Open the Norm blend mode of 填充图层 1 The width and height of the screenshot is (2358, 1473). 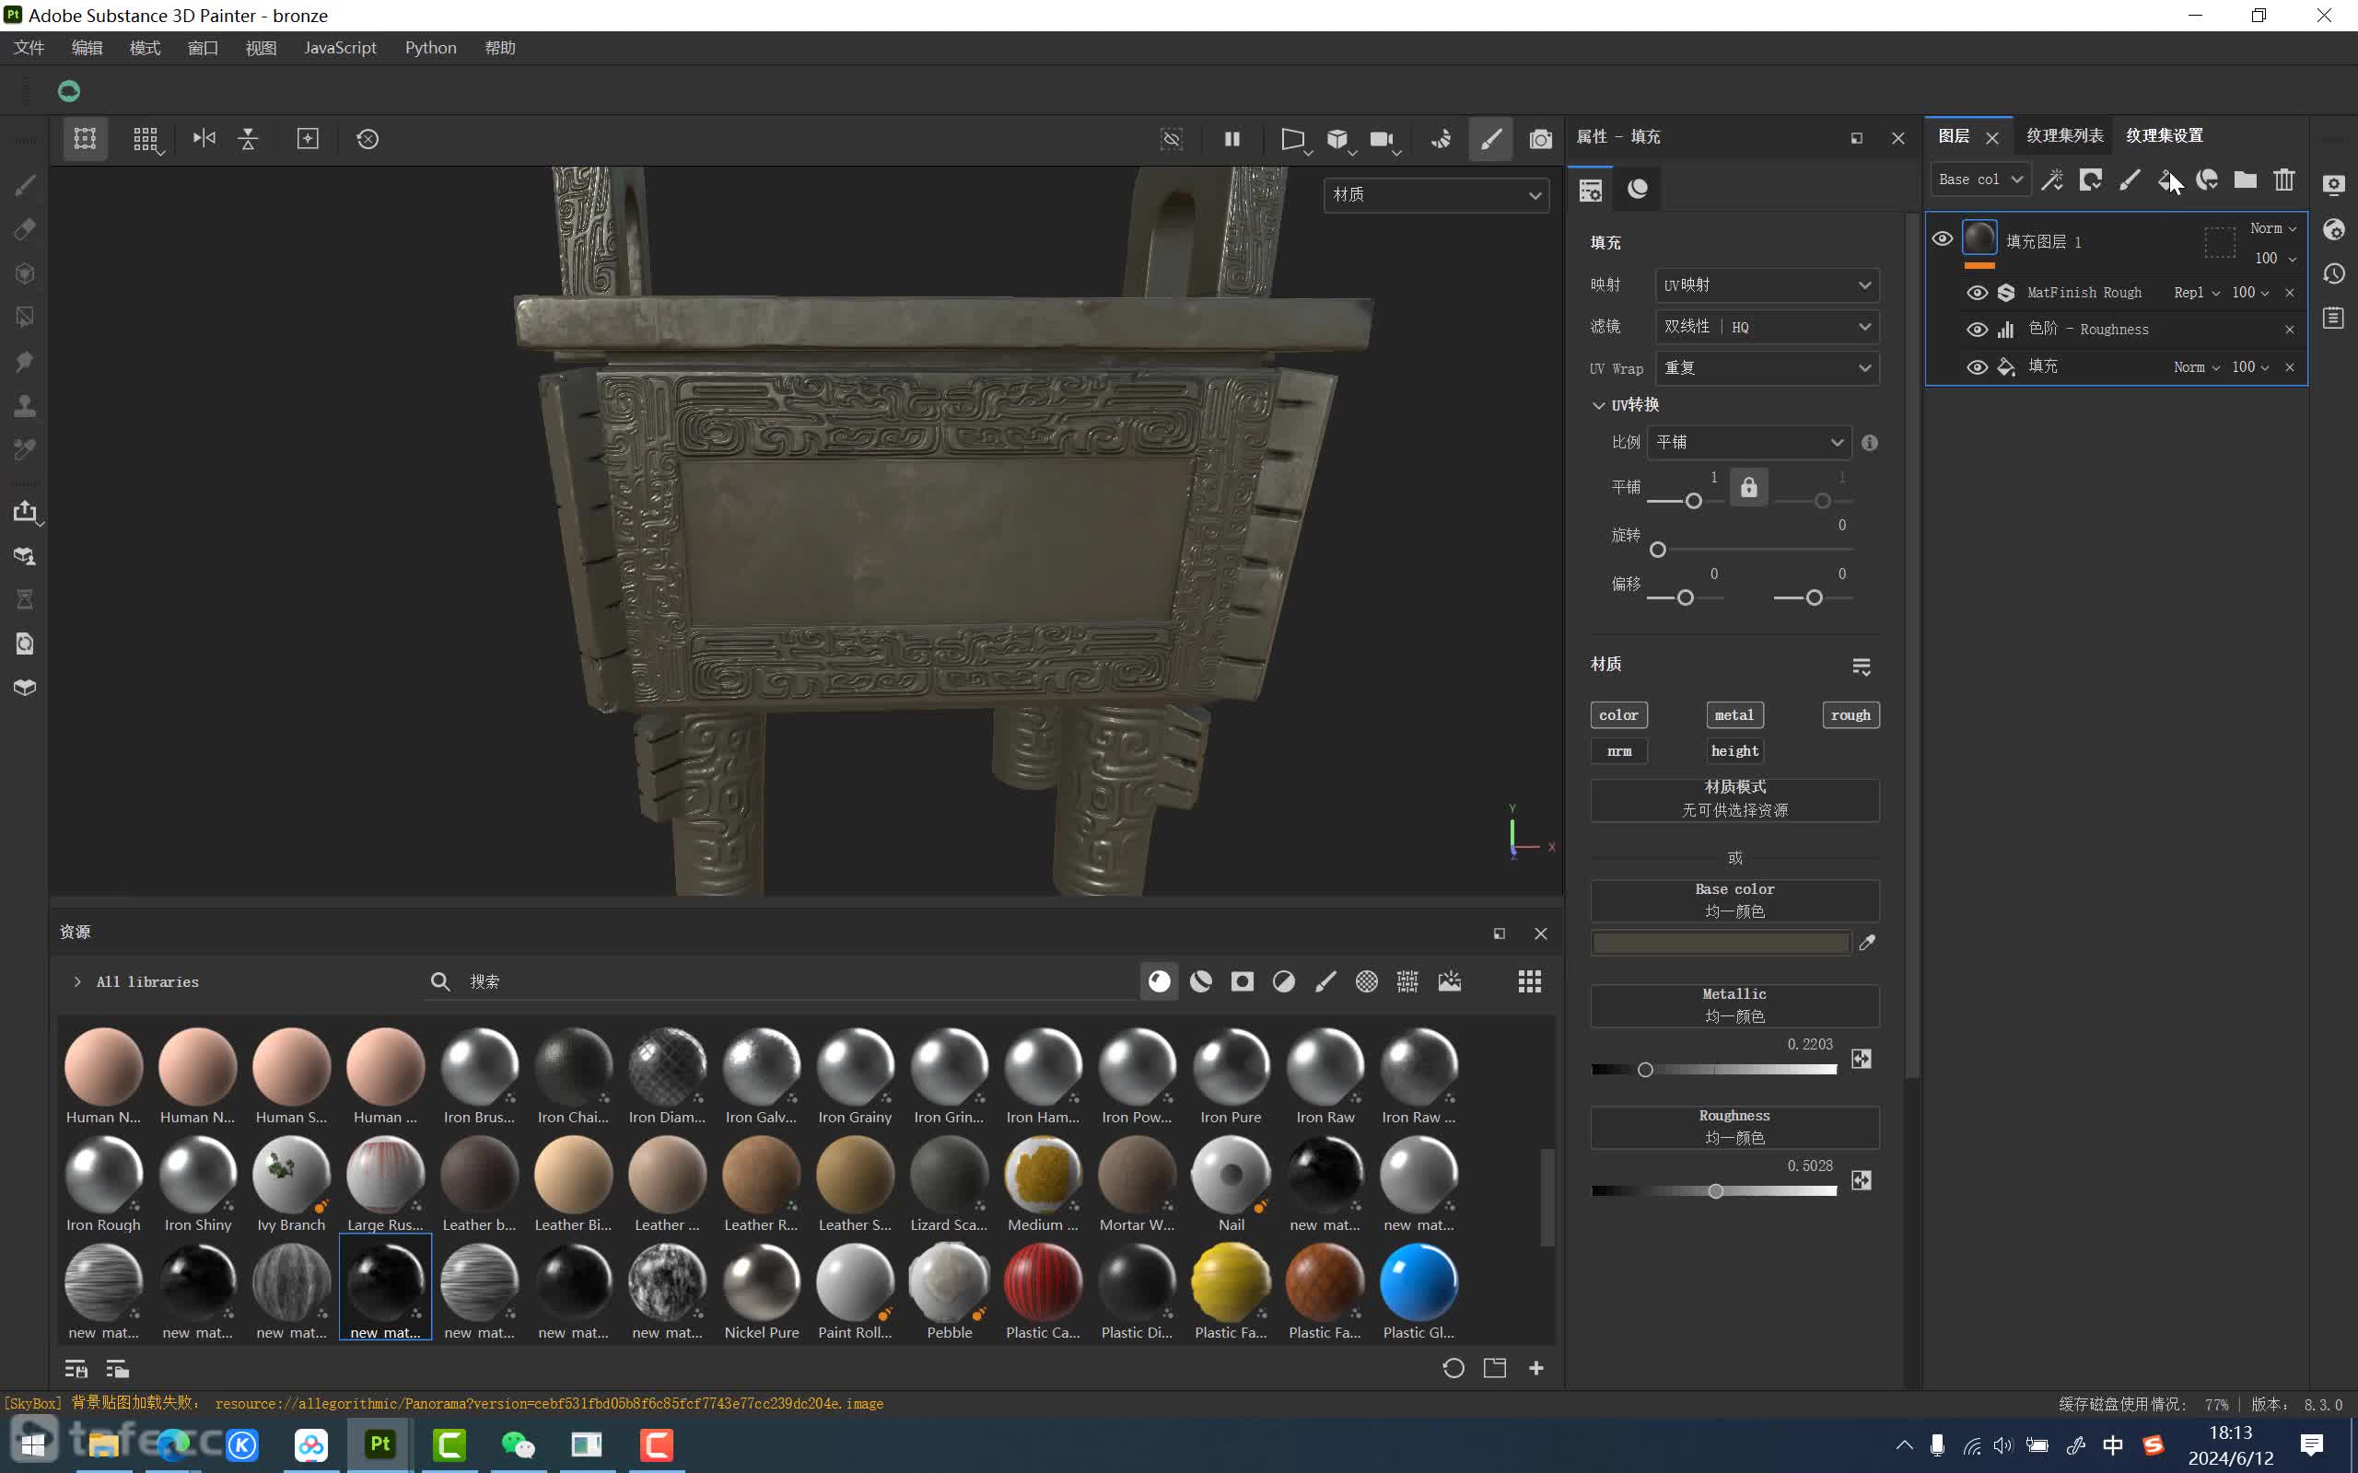coord(2273,228)
